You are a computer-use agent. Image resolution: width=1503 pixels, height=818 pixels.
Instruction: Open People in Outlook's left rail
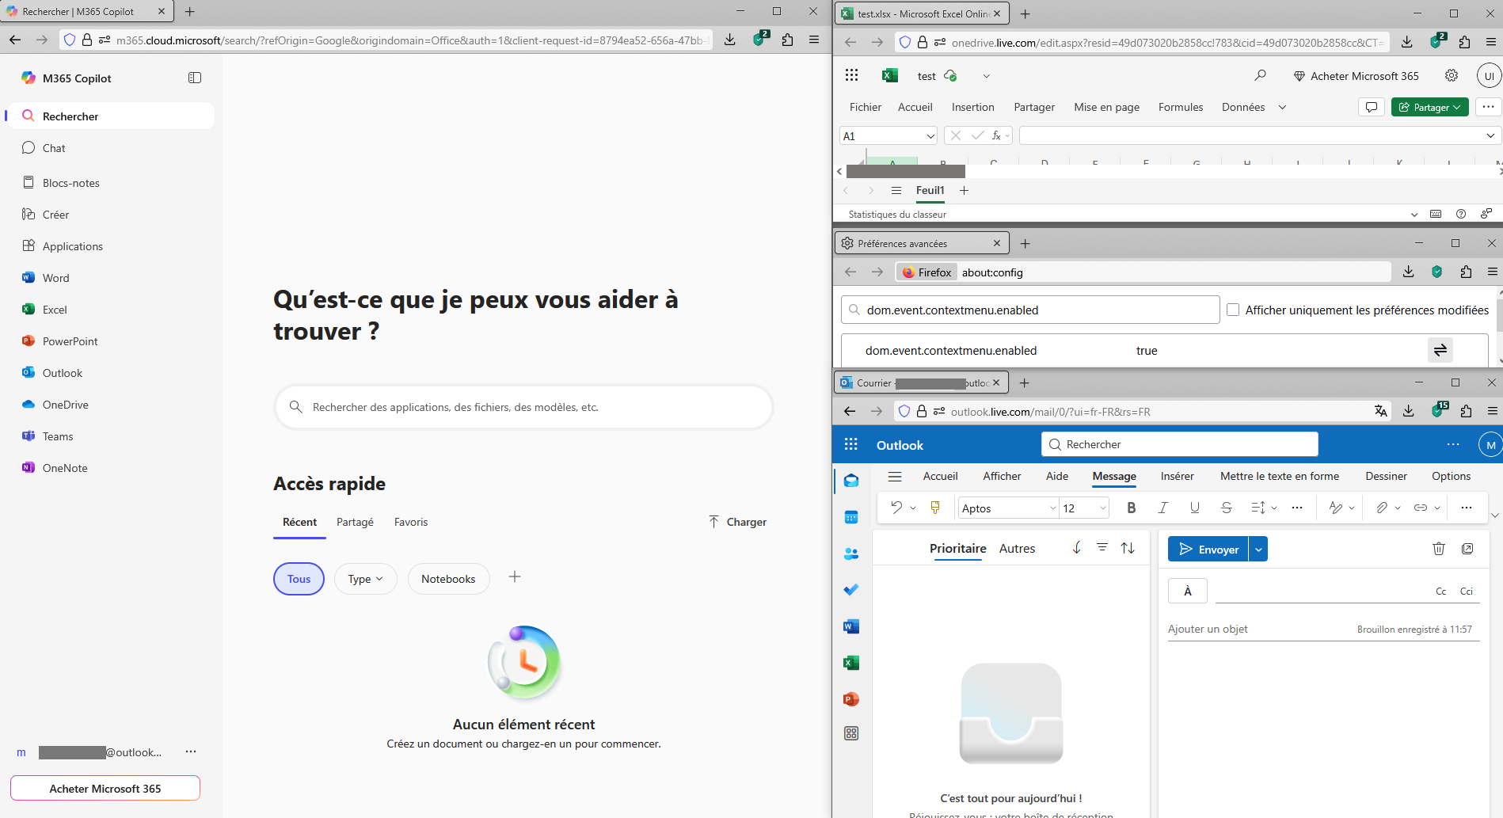click(x=851, y=554)
